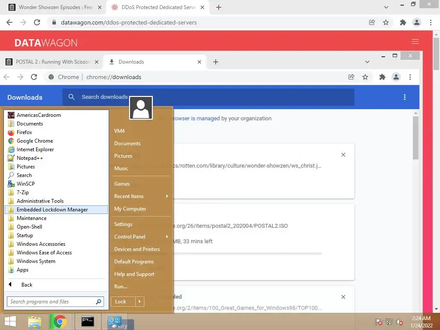The width and height of the screenshot is (440, 330).
Task: Click the datawagon page vertical scrollbar
Action: (436, 53)
